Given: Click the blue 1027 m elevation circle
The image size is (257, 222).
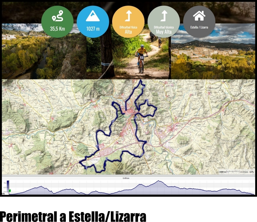Looking at the screenshot, I should [93, 21].
